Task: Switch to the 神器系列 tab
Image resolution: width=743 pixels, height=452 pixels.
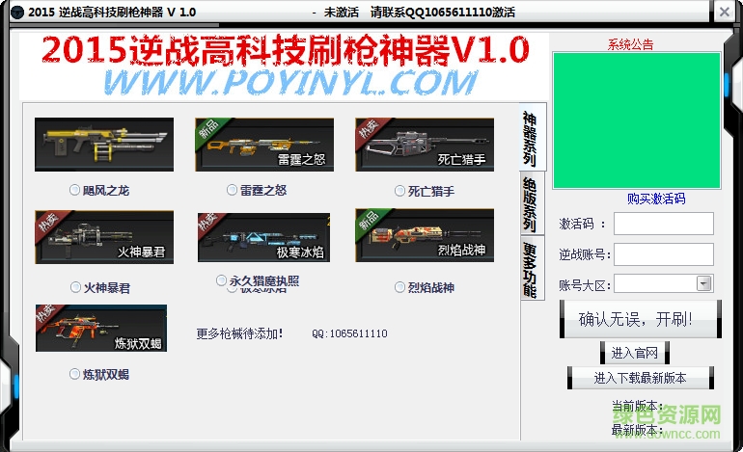Action: [531, 138]
